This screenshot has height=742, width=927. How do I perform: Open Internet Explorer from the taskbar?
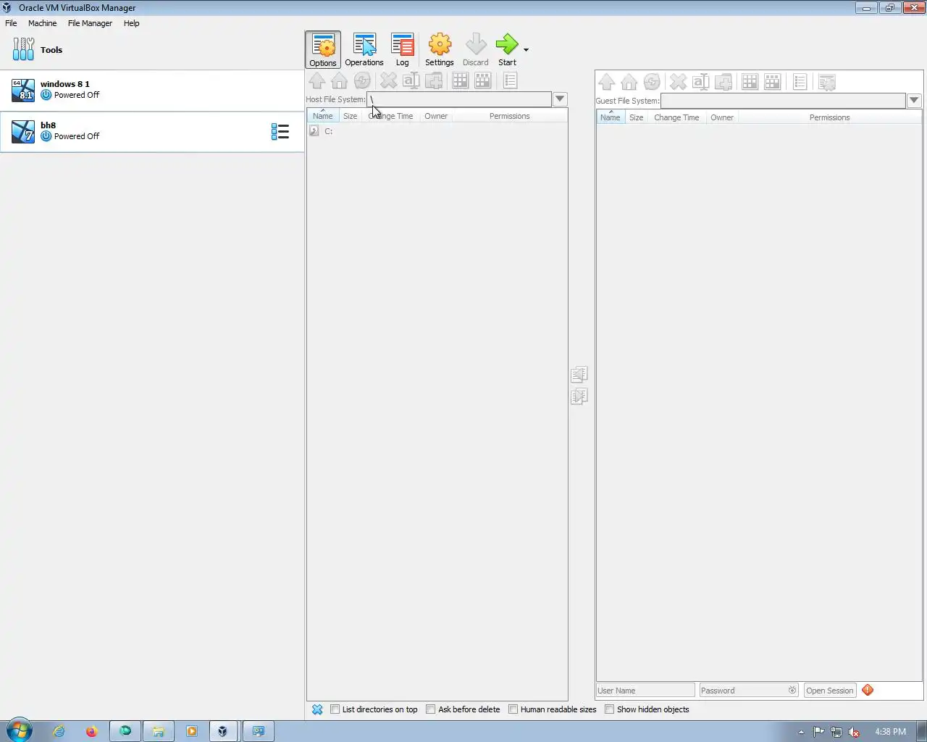pos(59,731)
